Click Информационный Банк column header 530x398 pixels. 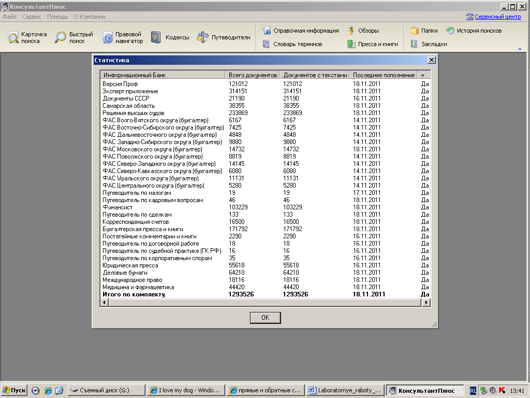163,75
